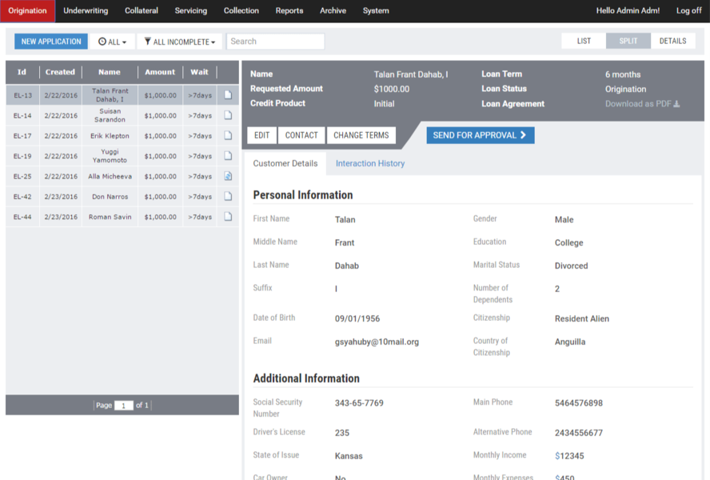Select application row Don Narros
This screenshot has height=480, width=710.
(122, 196)
